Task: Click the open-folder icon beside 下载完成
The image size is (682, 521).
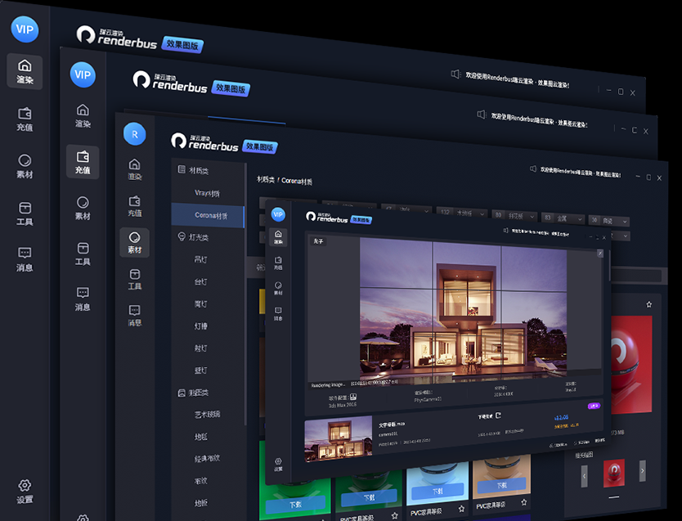Action: [499, 415]
